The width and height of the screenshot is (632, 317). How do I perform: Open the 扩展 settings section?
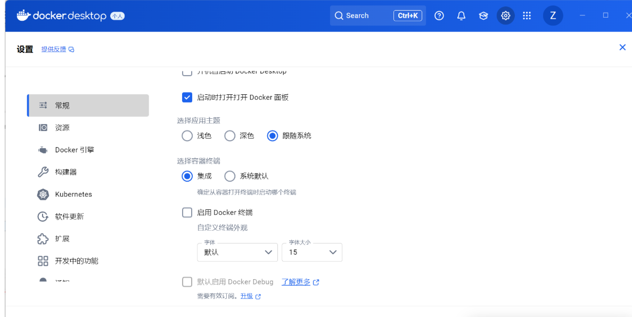point(88,239)
